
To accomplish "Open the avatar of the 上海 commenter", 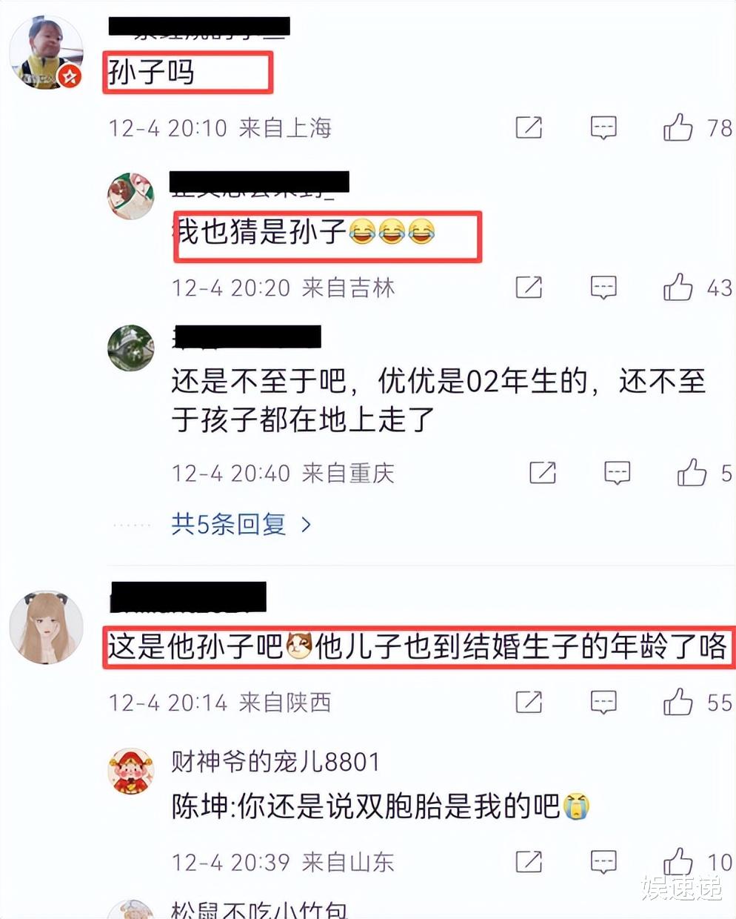I will pos(46,52).
